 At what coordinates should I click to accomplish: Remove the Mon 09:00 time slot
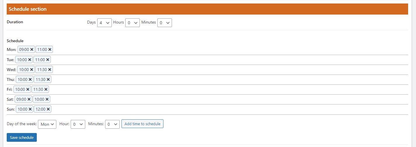pos(32,50)
